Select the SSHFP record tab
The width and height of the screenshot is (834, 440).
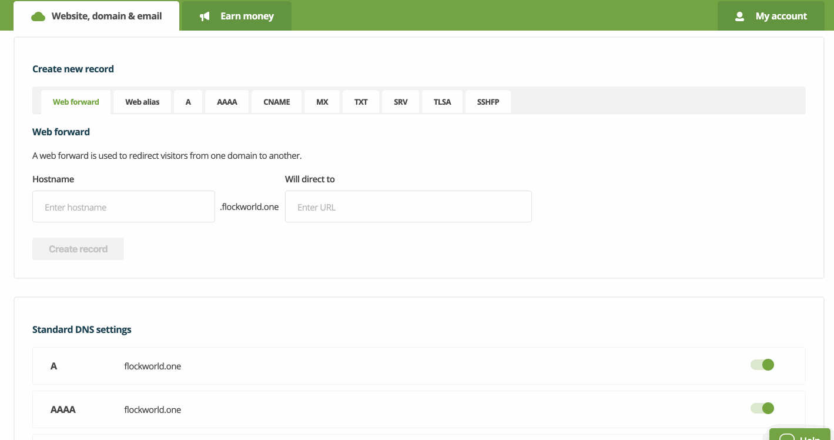point(488,102)
